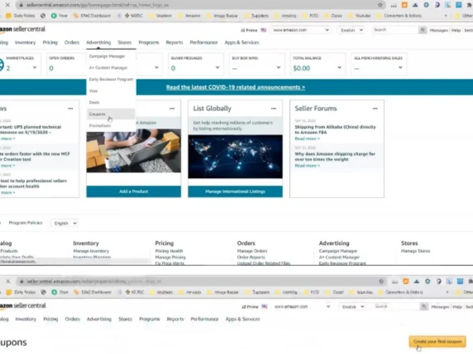
Task: Open the News card three-dot menu
Action: 70,109
